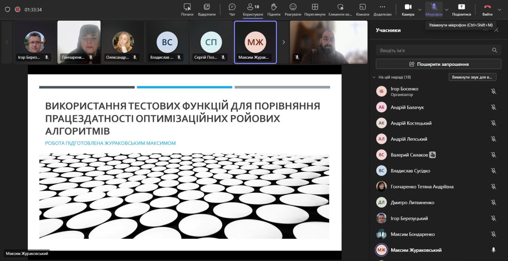Open the Додатково more options menu

point(382,9)
